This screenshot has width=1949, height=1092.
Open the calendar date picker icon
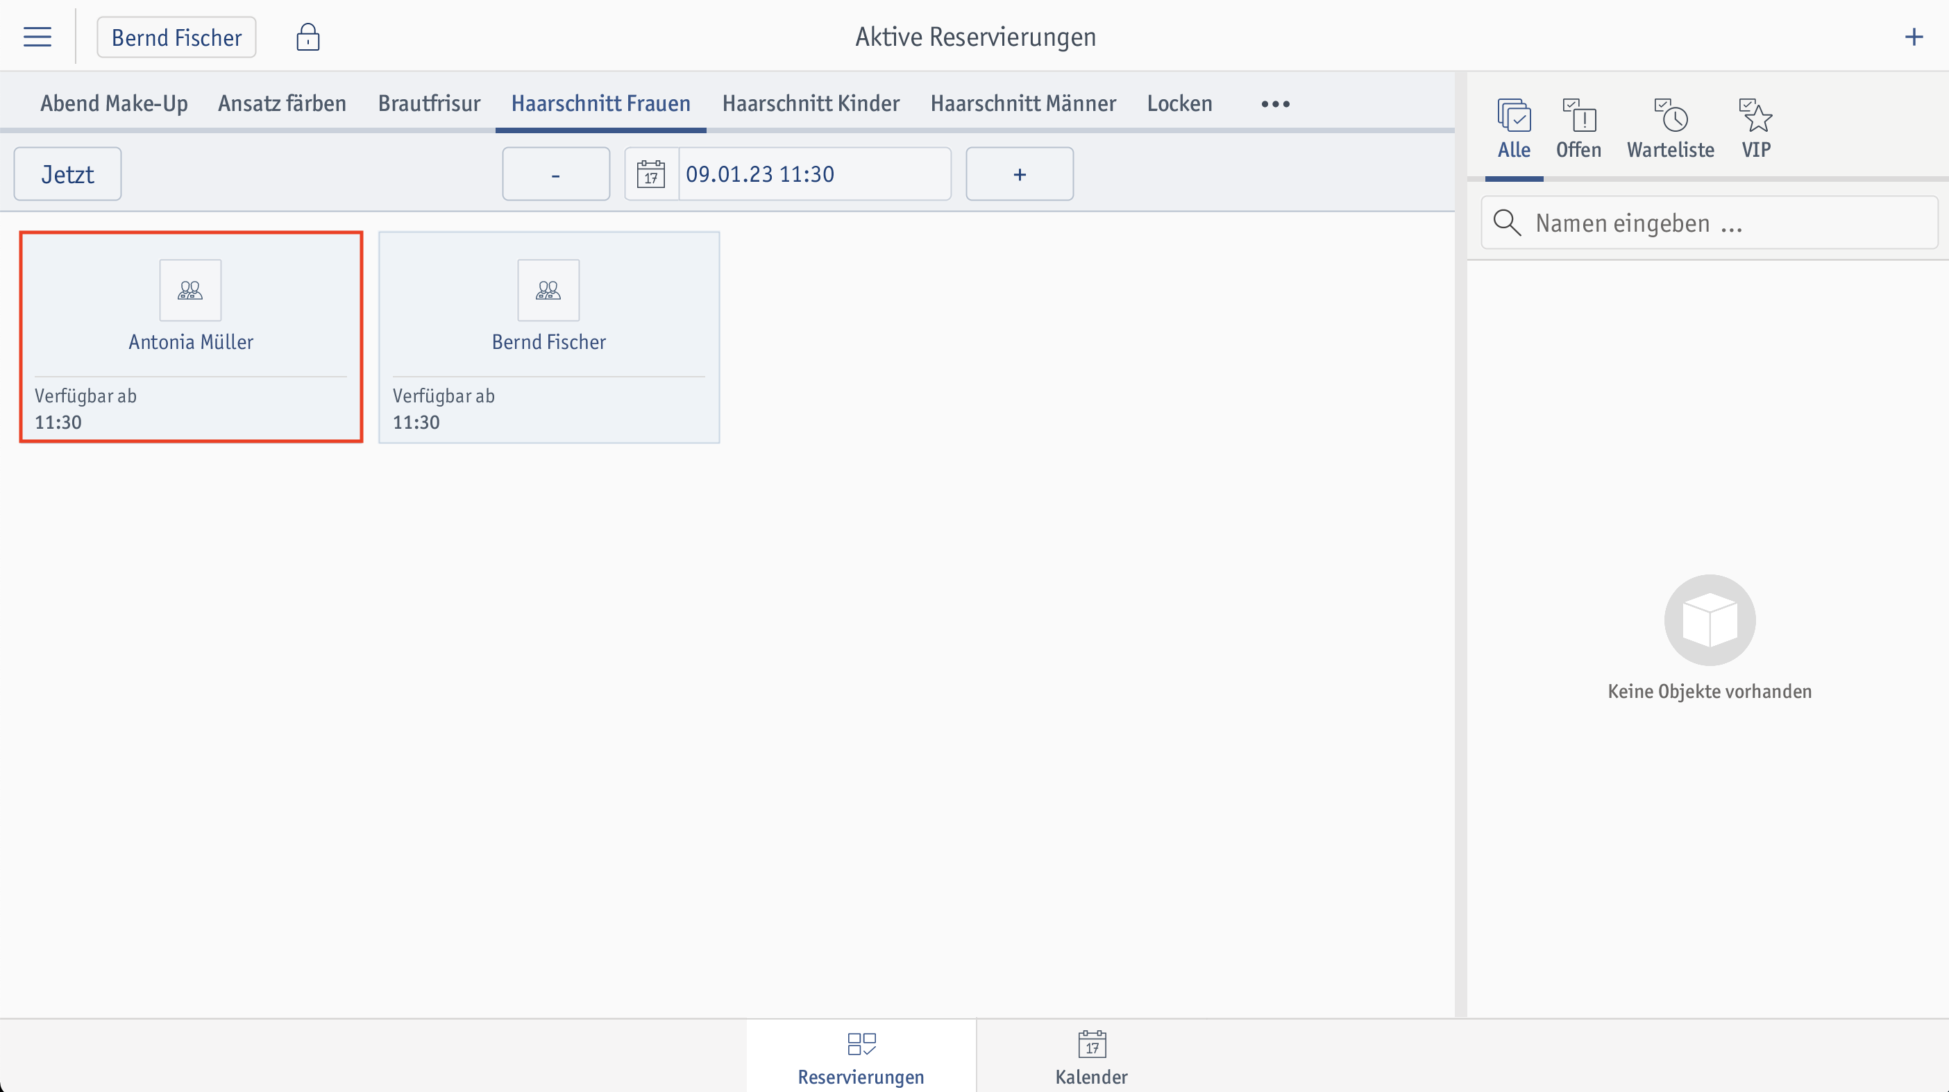pyautogui.click(x=650, y=175)
